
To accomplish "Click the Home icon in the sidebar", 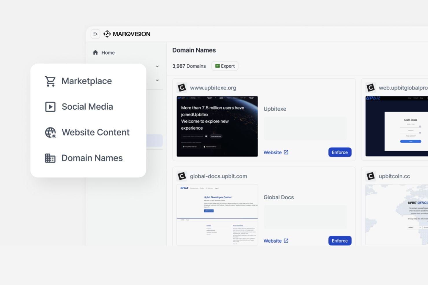I will 95,52.
